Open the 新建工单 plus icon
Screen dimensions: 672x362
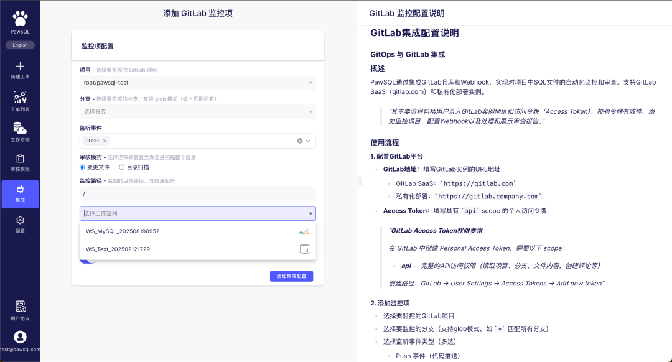click(x=20, y=66)
